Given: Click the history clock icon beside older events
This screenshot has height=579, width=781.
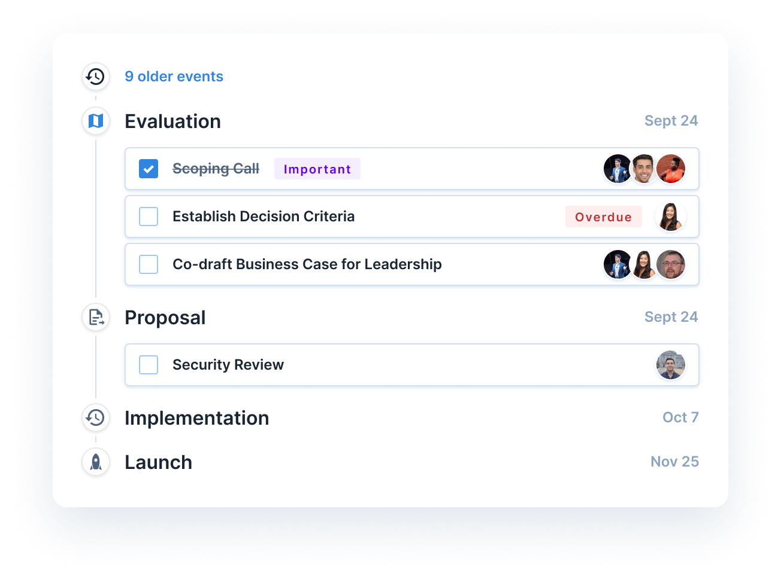Looking at the screenshot, I should click(x=95, y=77).
